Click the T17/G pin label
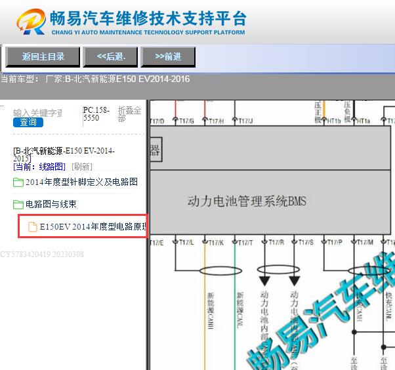395x370 pixels. tap(186, 121)
